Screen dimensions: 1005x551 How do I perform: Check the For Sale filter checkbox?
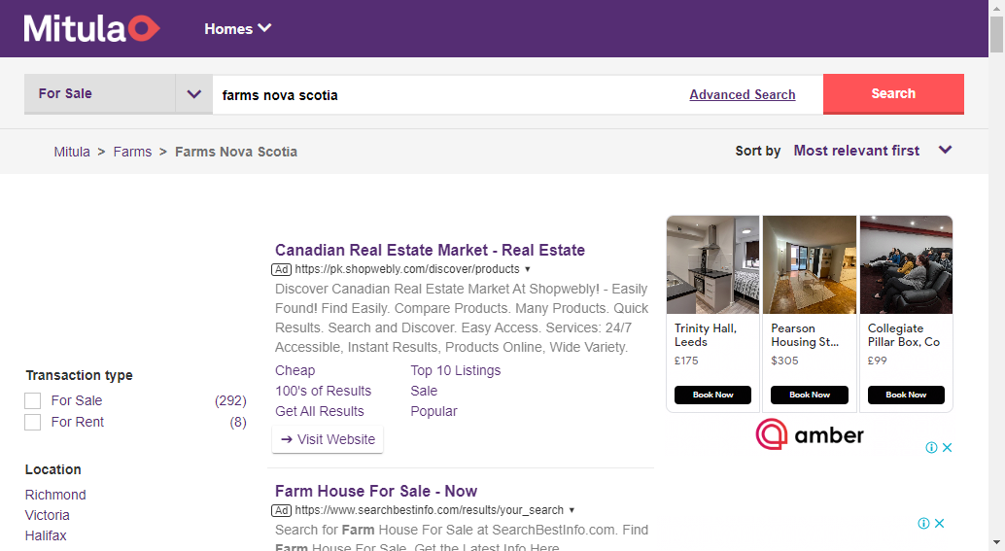tap(33, 401)
